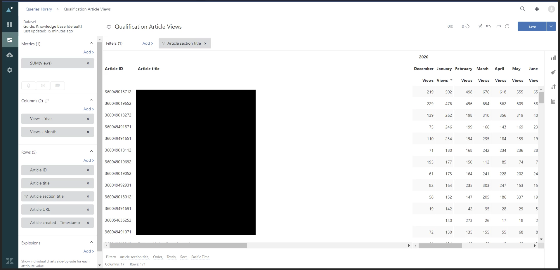Image resolution: width=560 pixels, height=270 pixels.
Task: Remove the Article URL row attribute
Action: tap(88, 210)
